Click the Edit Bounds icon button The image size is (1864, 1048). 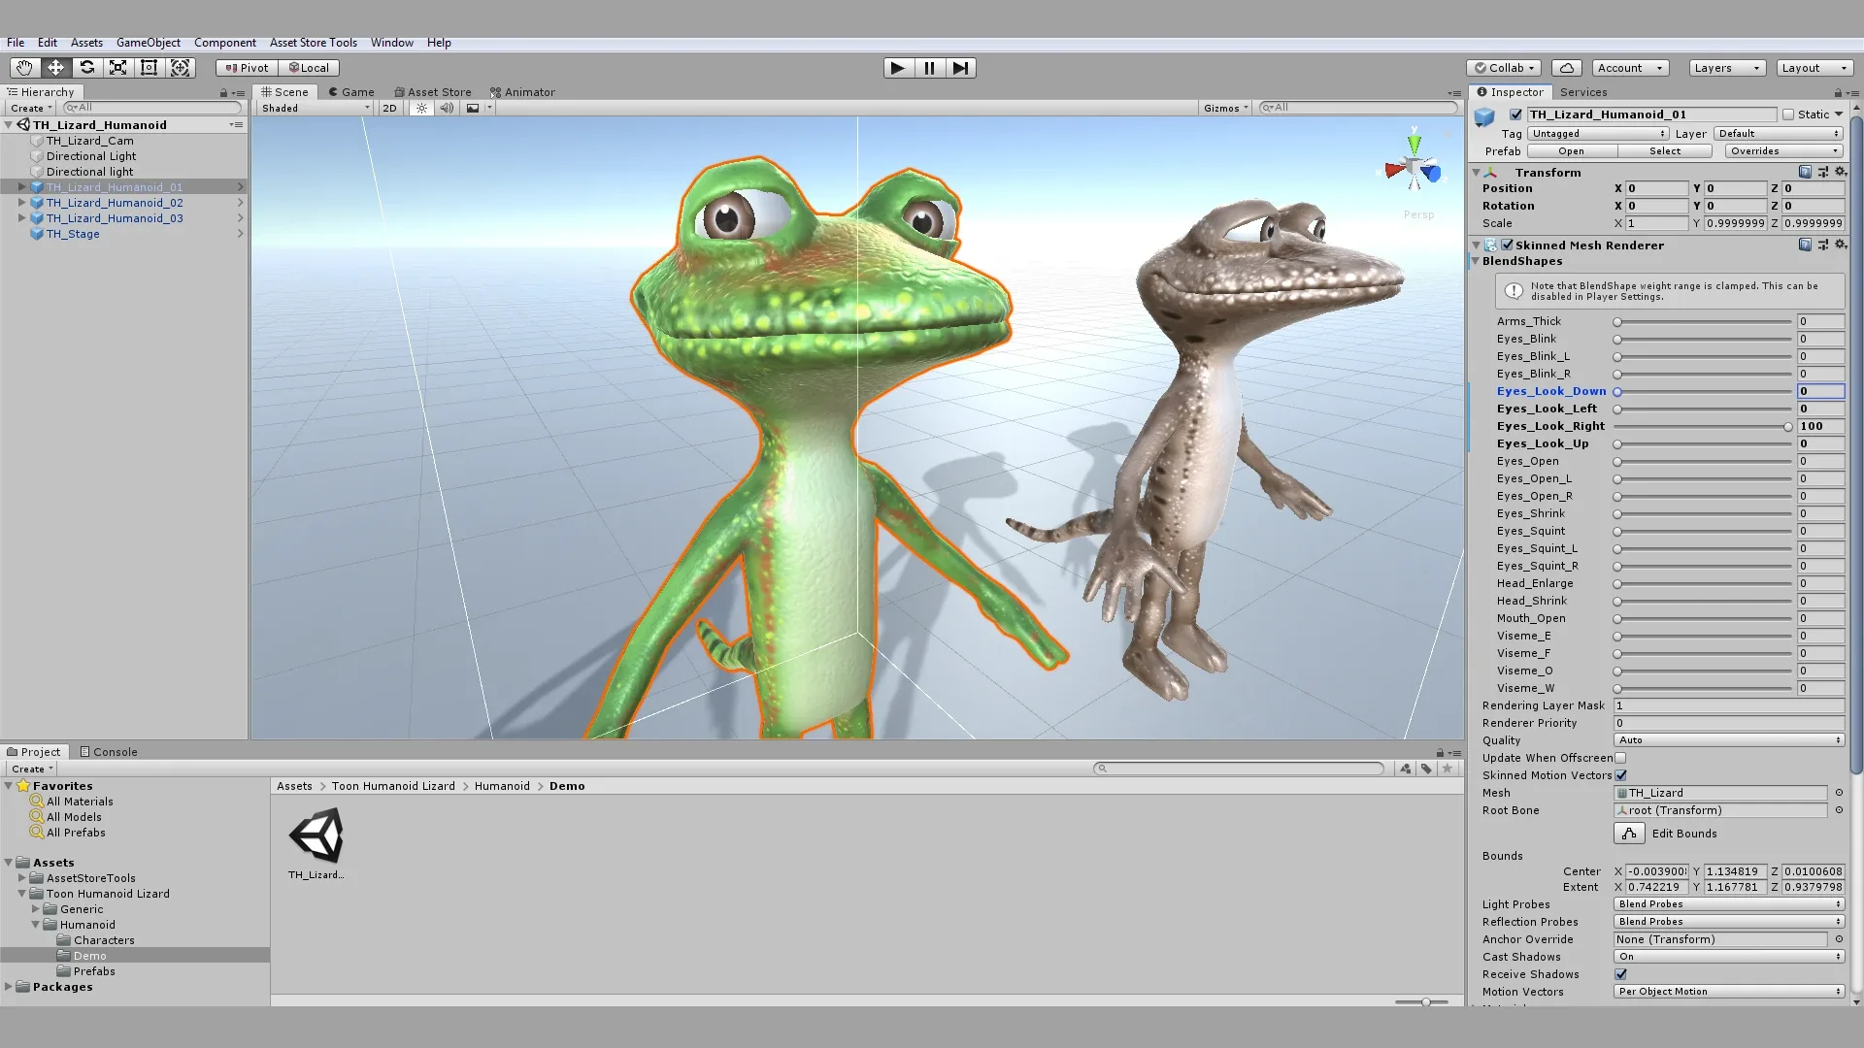pyautogui.click(x=1629, y=834)
